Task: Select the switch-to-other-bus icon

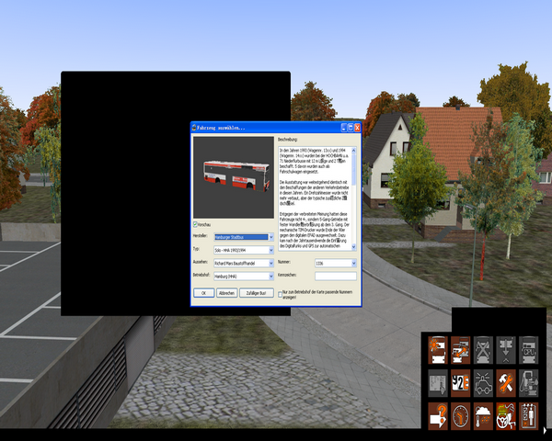Action: 460,349
